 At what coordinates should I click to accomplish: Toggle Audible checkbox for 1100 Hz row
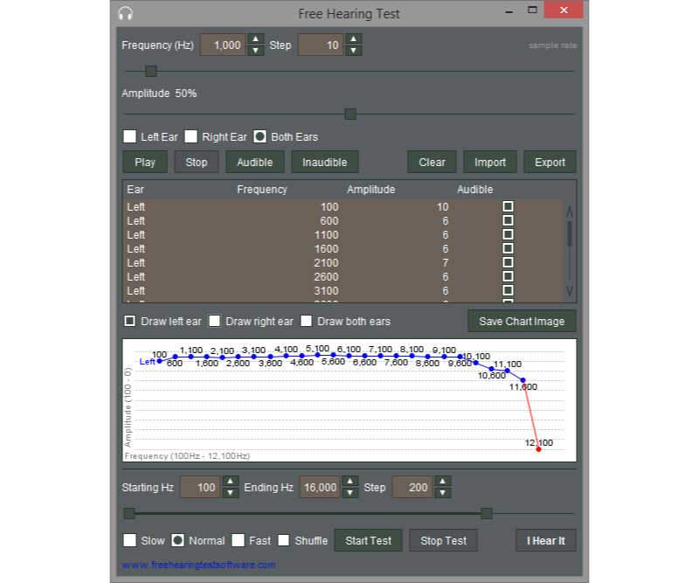(x=508, y=234)
